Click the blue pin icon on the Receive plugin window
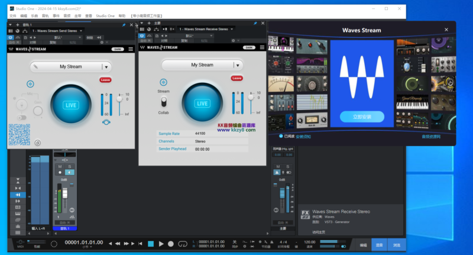 pyautogui.click(x=255, y=23)
